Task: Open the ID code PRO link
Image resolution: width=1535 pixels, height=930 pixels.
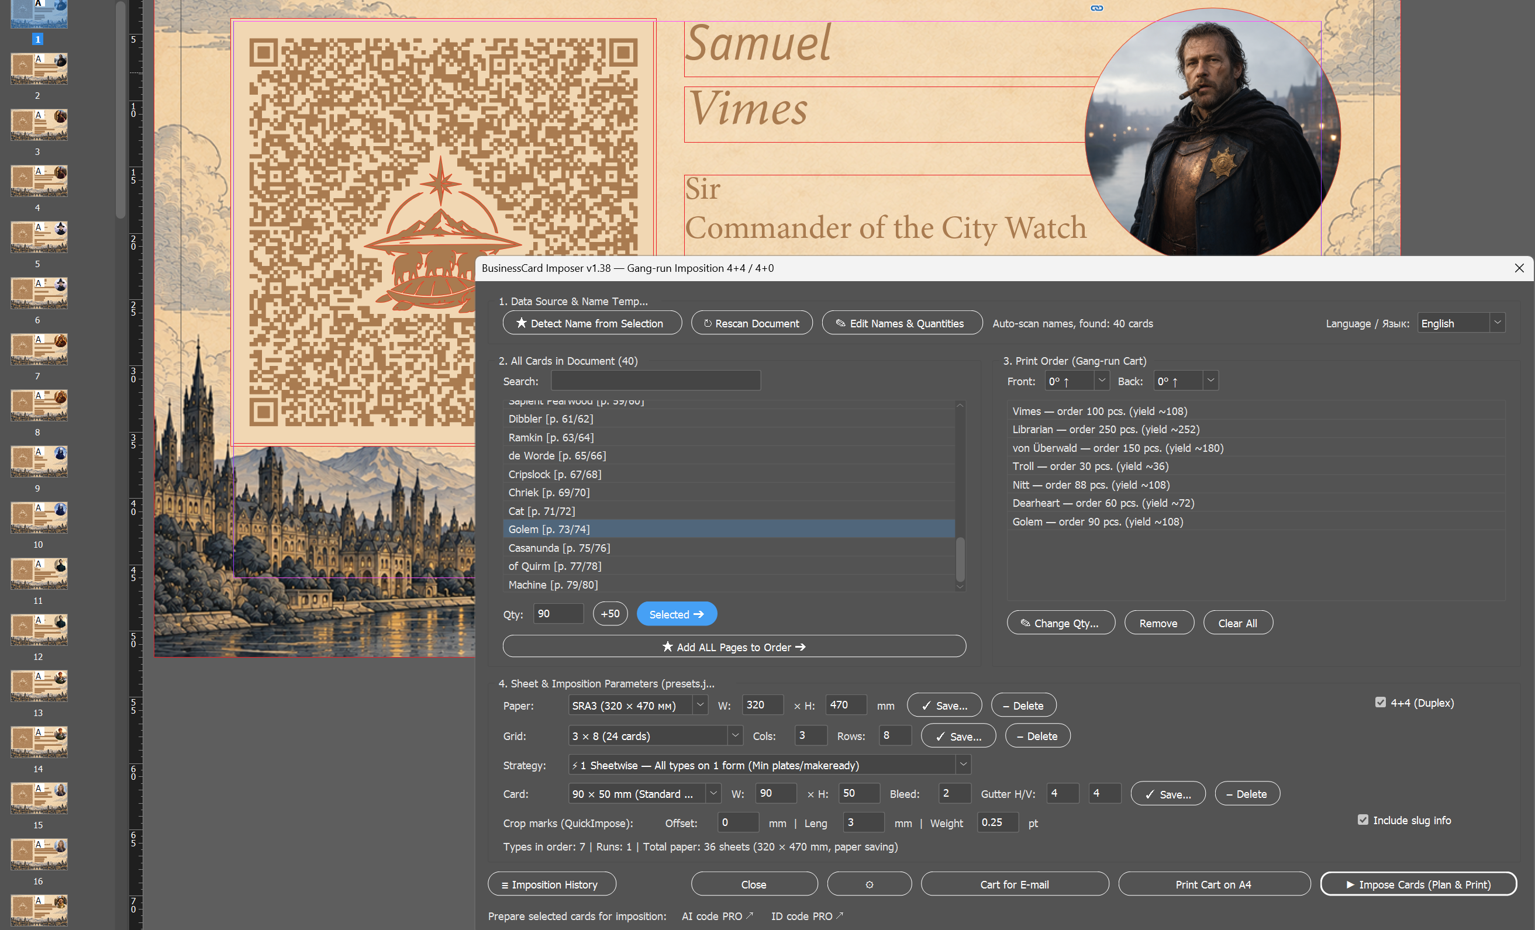Action: [807, 915]
